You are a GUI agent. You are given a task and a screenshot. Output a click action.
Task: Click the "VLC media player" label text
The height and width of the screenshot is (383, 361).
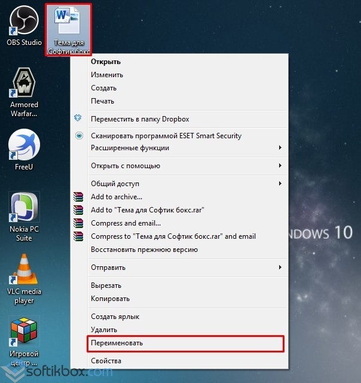(x=24, y=296)
